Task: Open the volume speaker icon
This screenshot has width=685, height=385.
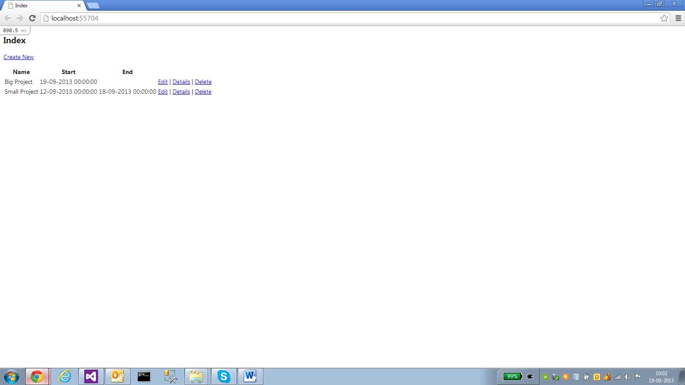Action: coord(627,377)
